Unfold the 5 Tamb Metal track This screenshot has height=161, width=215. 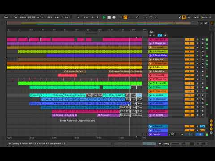point(150,55)
